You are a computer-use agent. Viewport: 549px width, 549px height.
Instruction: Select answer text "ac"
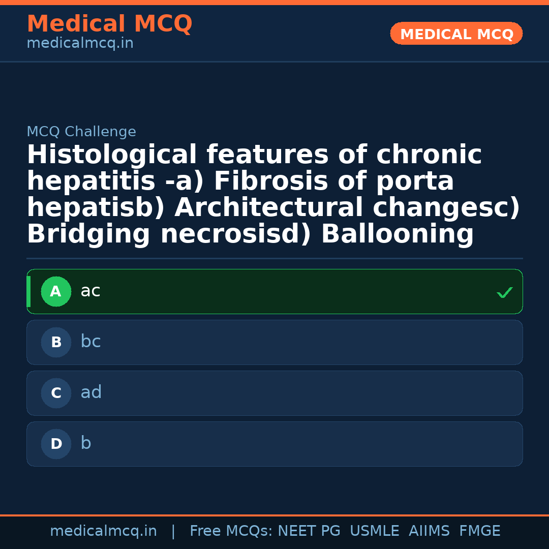pos(90,291)
